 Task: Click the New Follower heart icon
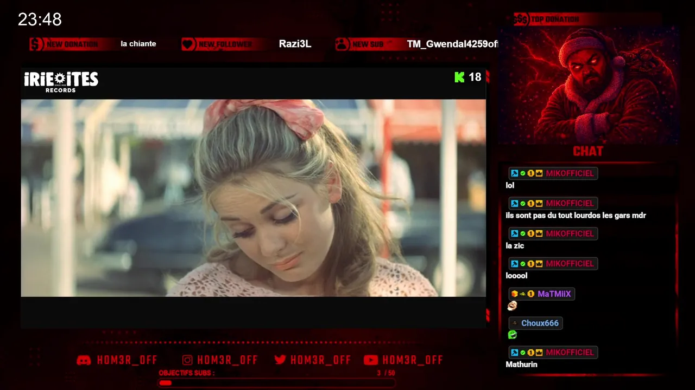188,44
